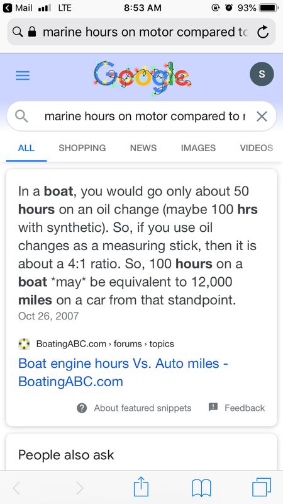Clear search text with the X icon
Viewport: 283px width, 504px height.
point(262,117)
